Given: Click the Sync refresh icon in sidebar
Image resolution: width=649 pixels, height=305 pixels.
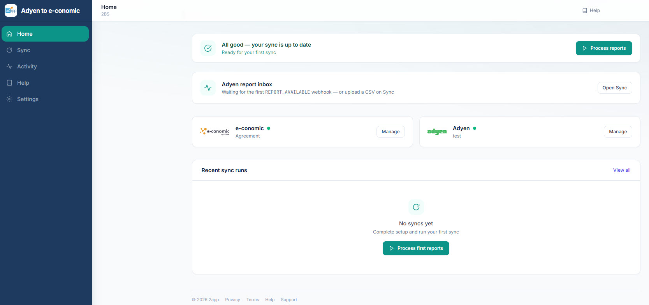Looking at the screenshot, I should click(9, 50).
